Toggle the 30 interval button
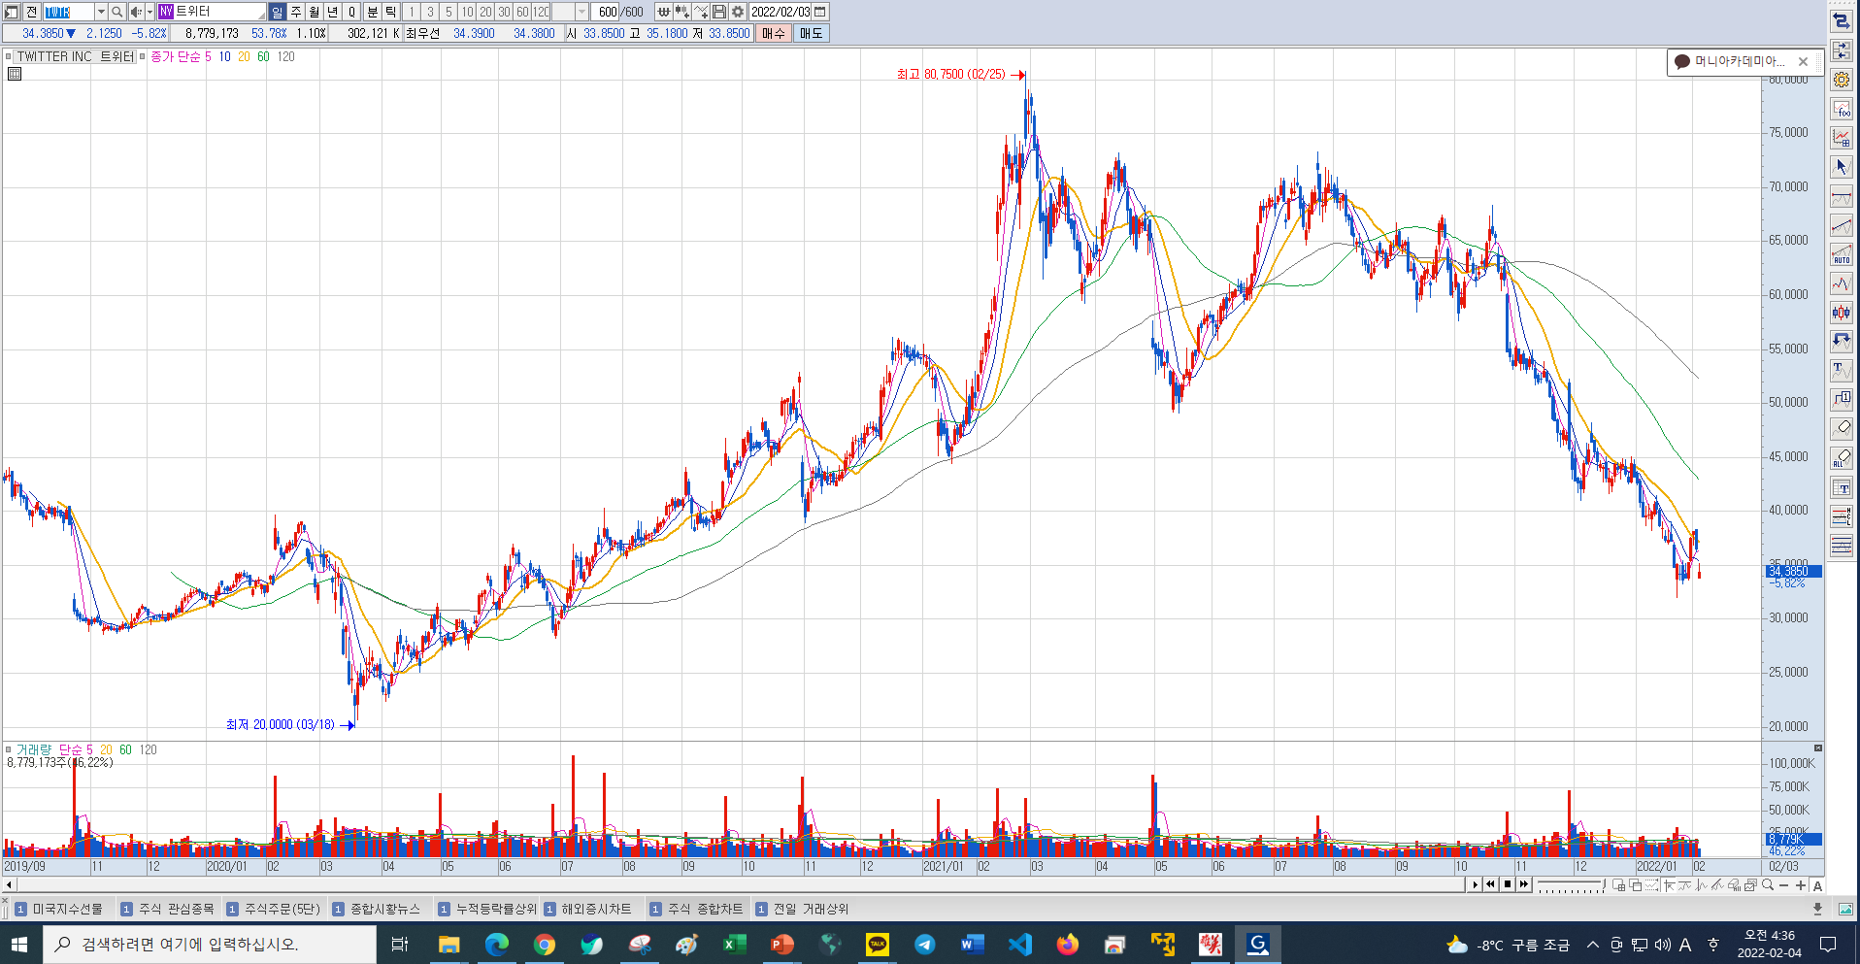Image resolution: width=1860 pixels, height=964 pixels. coord(504,12)
